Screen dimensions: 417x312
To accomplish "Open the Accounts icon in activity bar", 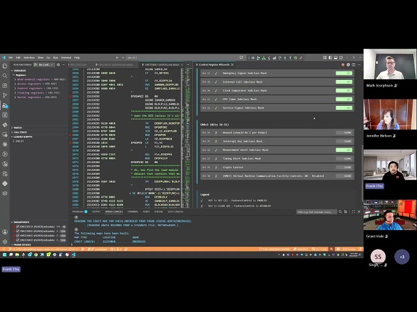I will [5, 232].
